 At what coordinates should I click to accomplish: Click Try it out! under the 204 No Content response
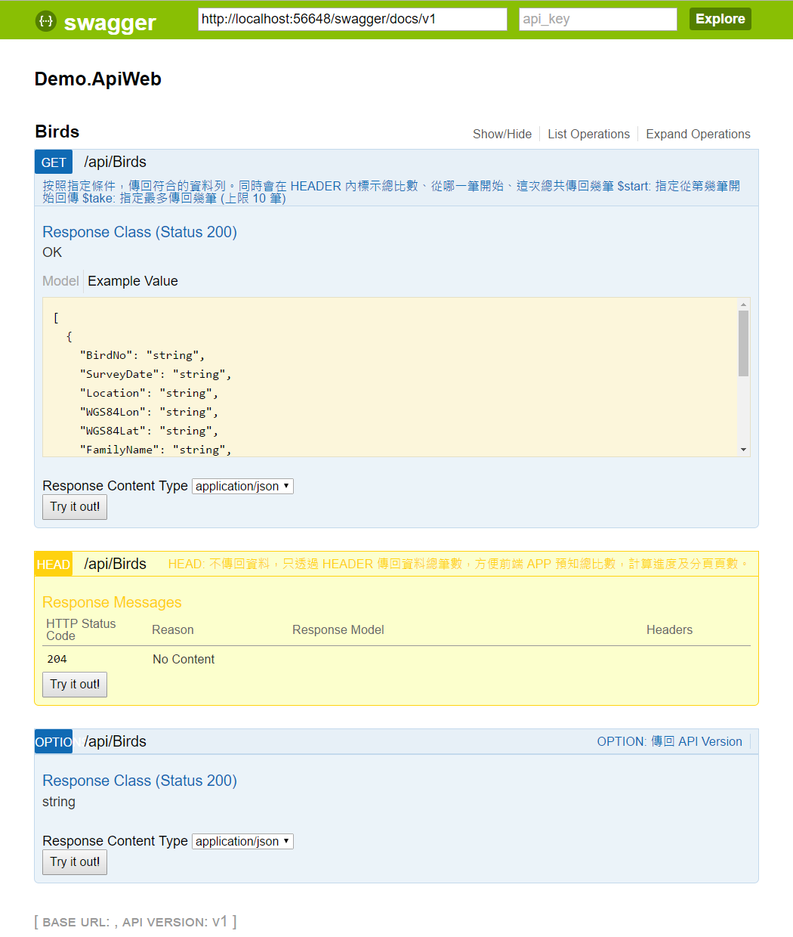(74, 684)
